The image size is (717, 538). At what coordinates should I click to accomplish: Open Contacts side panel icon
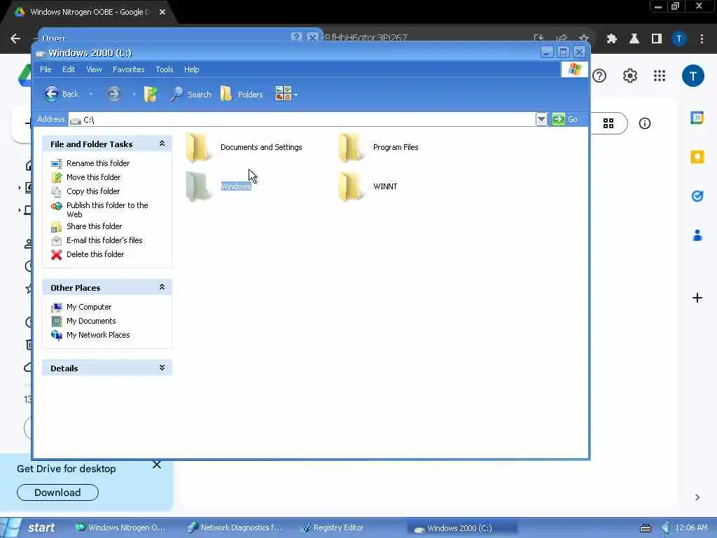point(697,235)
